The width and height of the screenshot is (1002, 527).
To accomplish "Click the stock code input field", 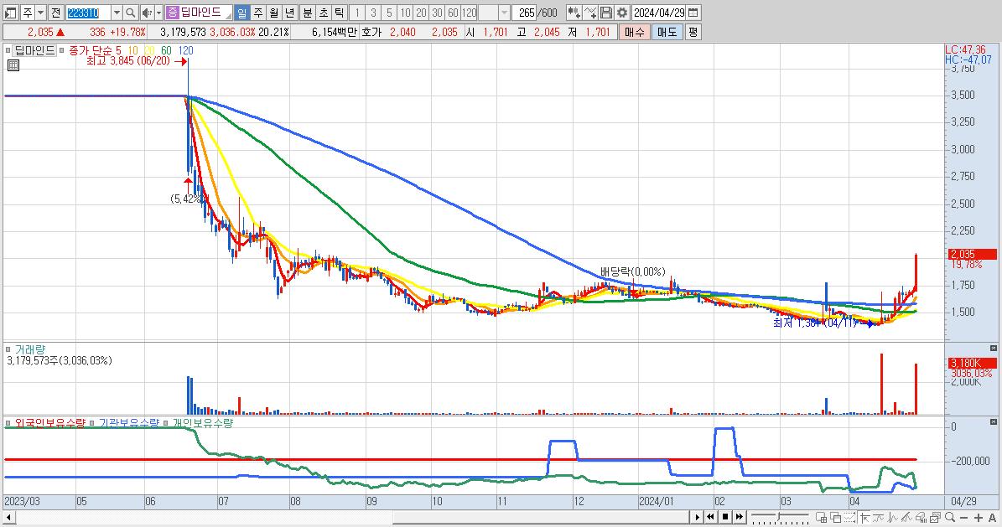I will 88,13.
